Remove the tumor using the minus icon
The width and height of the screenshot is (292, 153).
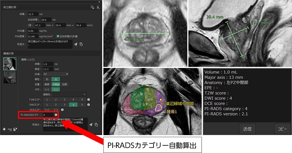pos(10,129)
